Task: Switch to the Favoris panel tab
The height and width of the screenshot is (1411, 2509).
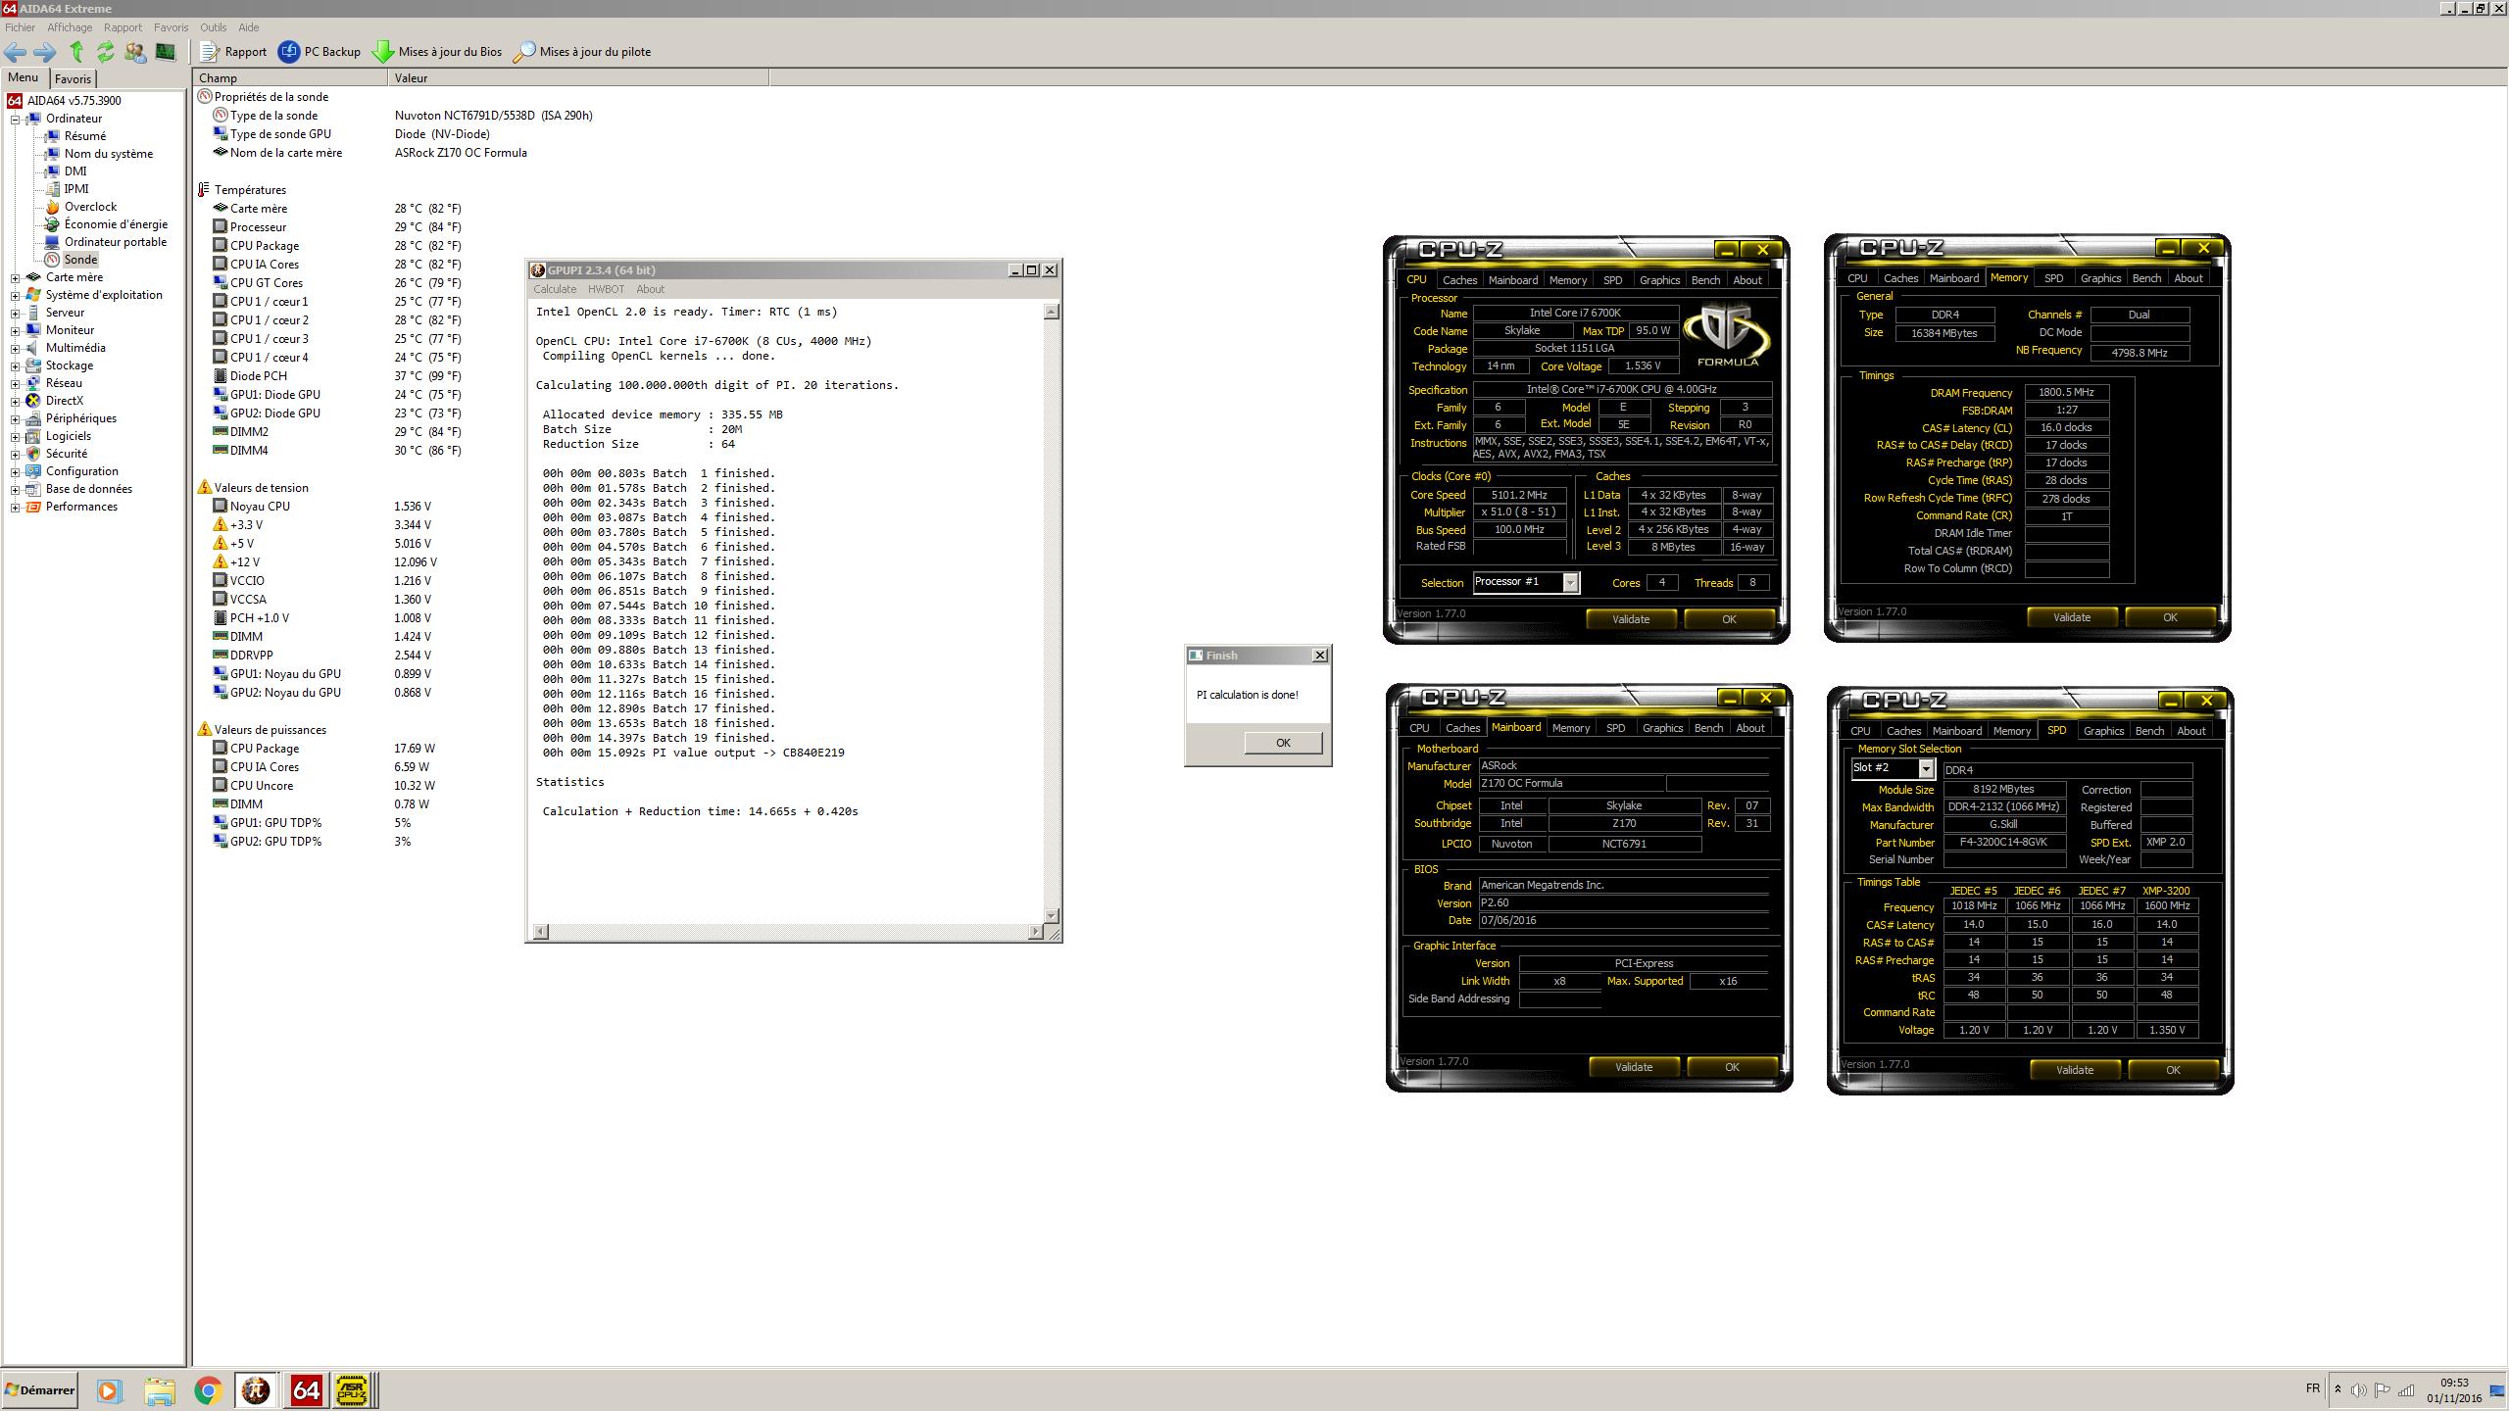Action: coord(73,79)
